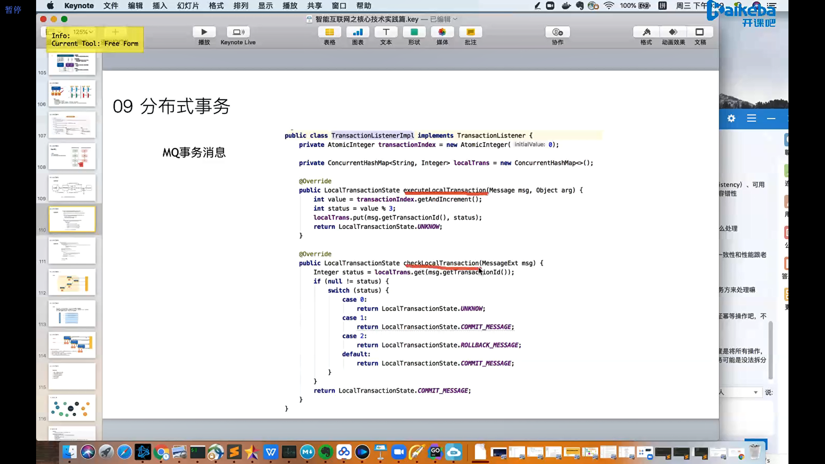
Task: Open the 协作 collaborate icon
Action: (558, 32)
